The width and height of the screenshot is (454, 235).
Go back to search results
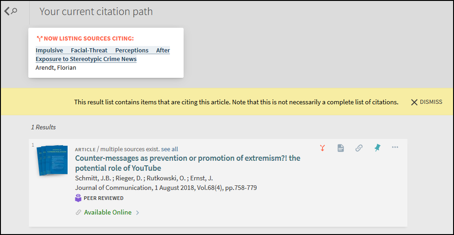pyautogui.click(x=11, y=11)
